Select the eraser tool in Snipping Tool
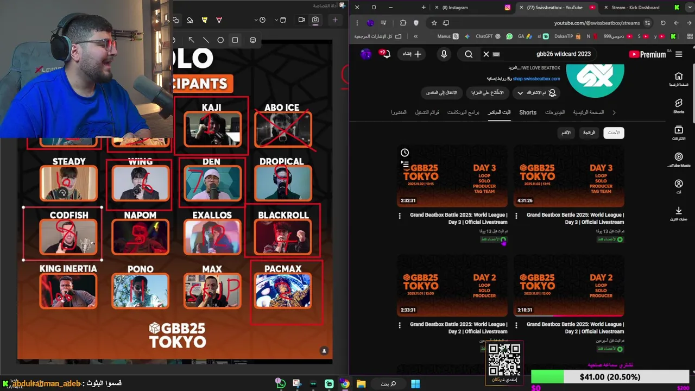 click(189, 20)
